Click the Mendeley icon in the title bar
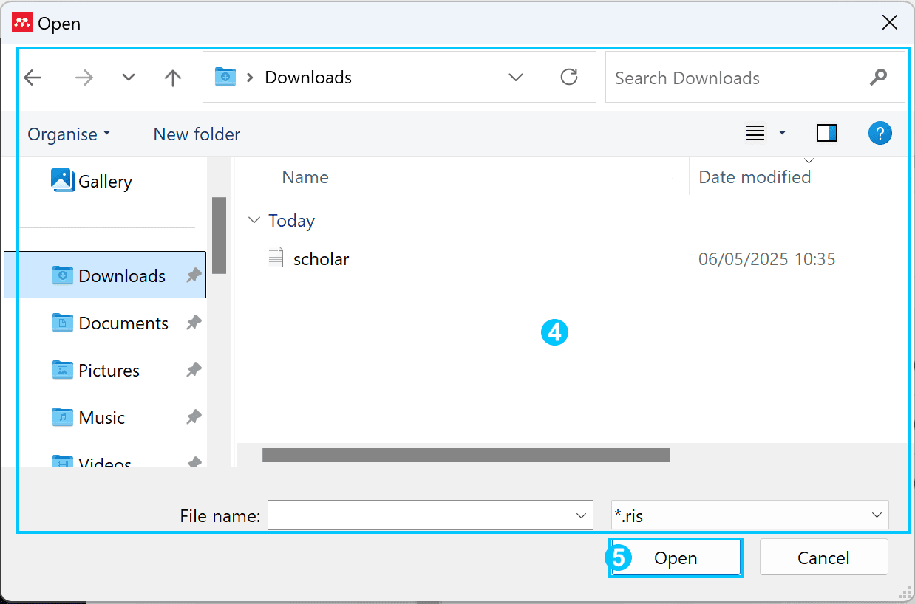Viewport: 915px width, 604px height. (22, 23)
